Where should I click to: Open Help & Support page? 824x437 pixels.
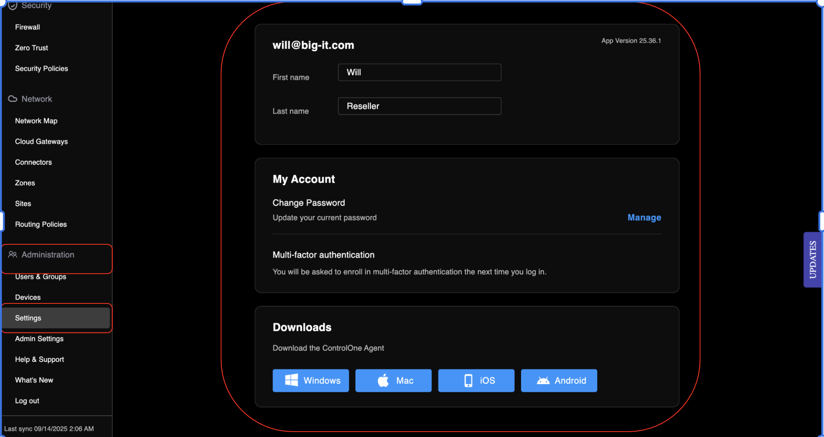(40, 360)
